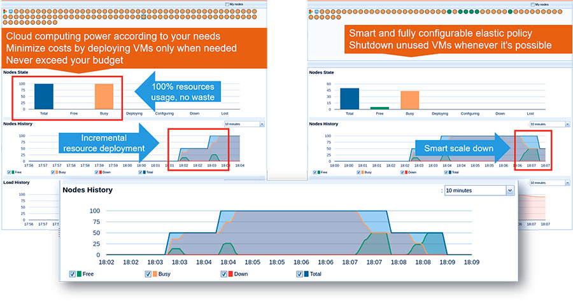Select first green free node in right panel
573x301 pixels.
click(x=449, y=11)
